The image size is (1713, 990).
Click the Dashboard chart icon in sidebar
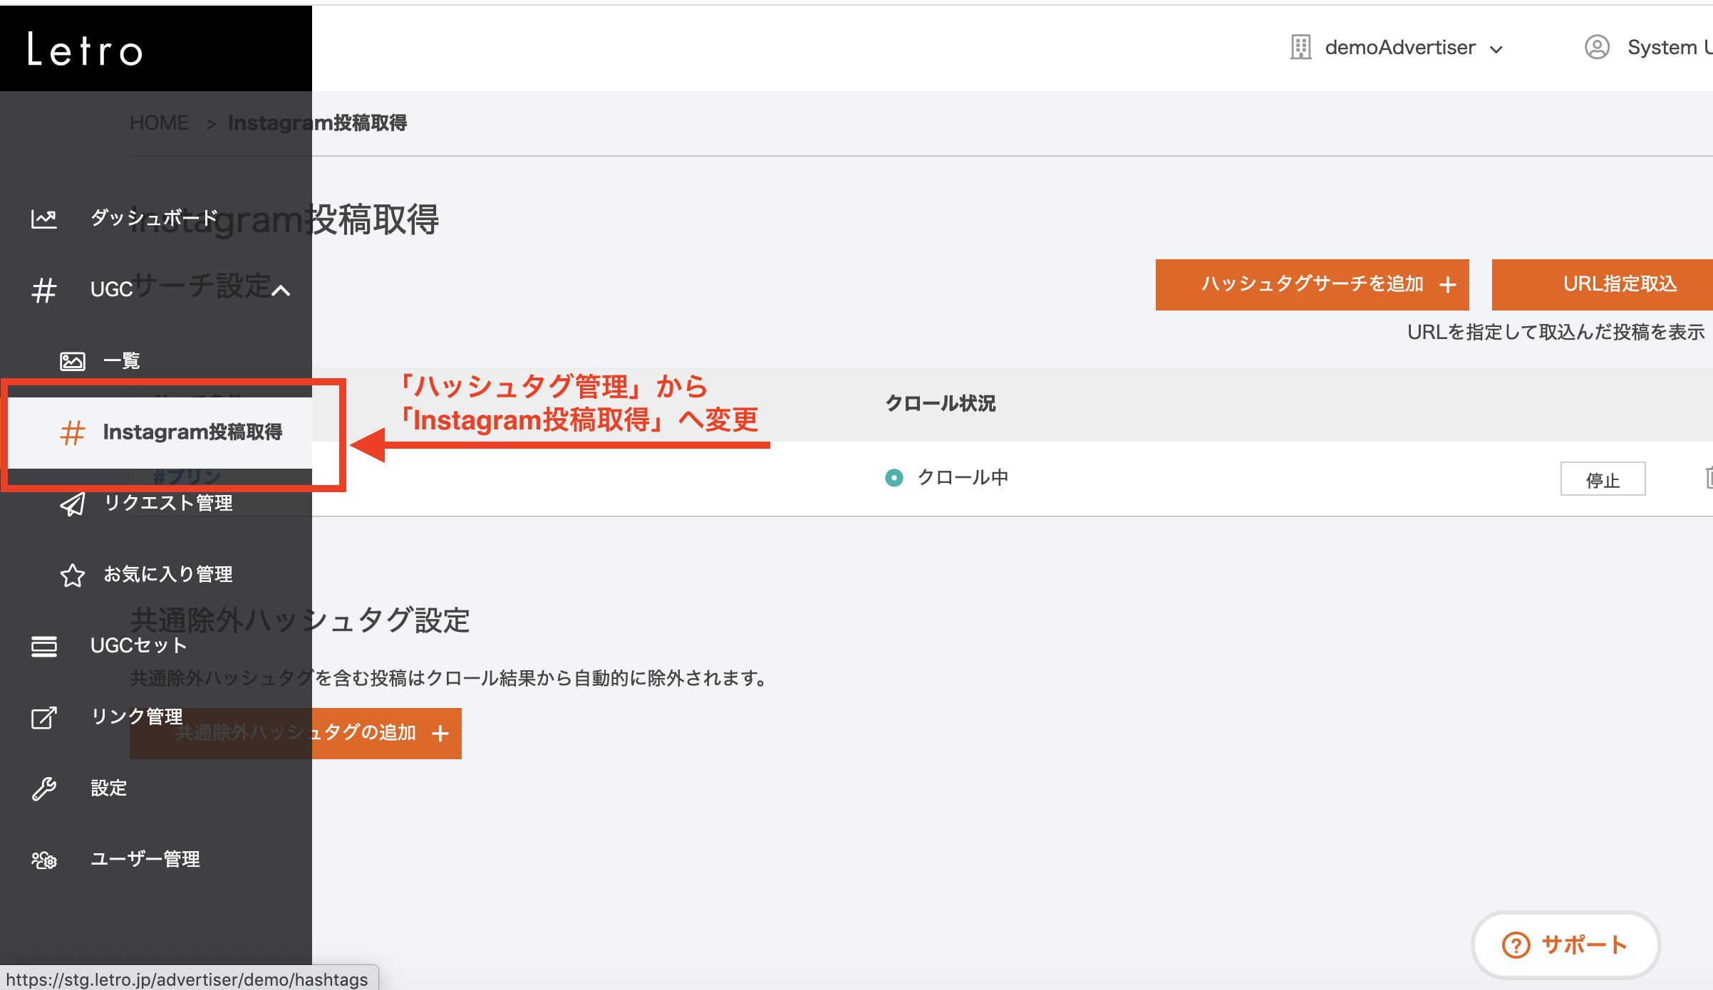[x=43, y=219]
